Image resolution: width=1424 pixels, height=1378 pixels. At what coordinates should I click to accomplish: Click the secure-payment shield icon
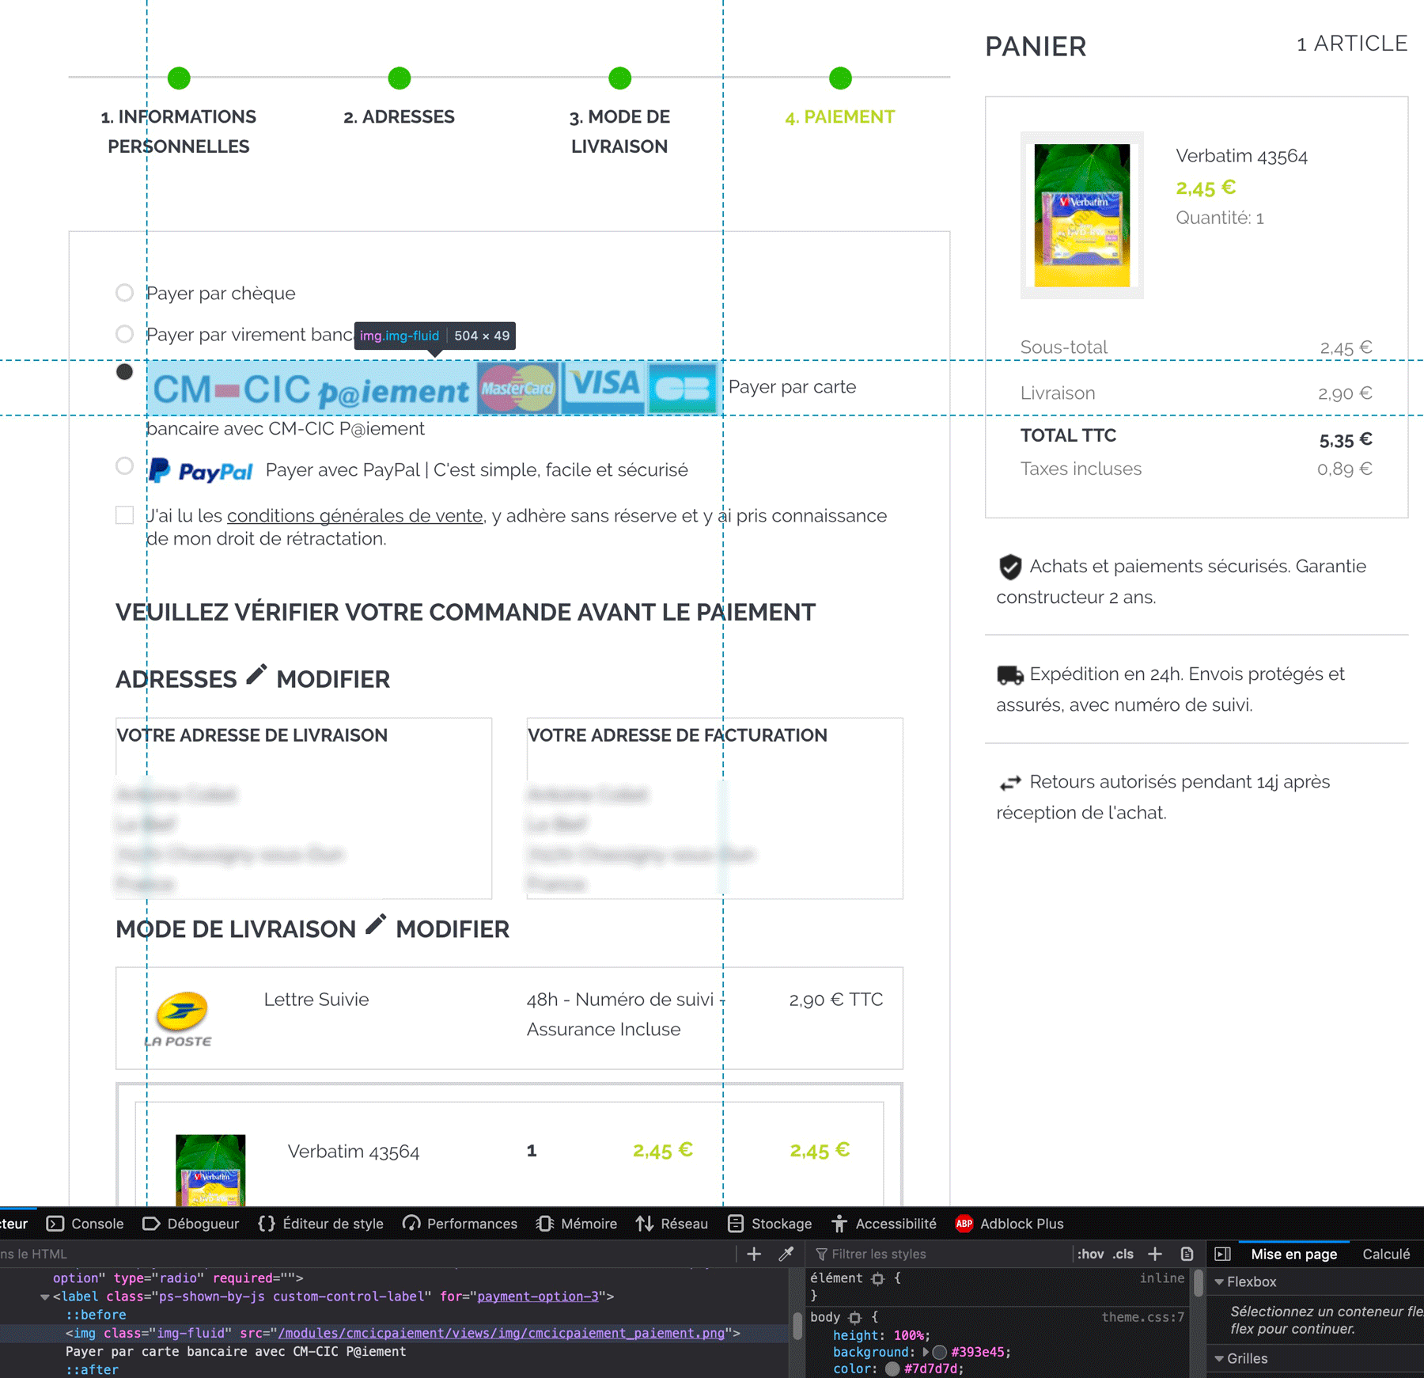click(1010, 567)
